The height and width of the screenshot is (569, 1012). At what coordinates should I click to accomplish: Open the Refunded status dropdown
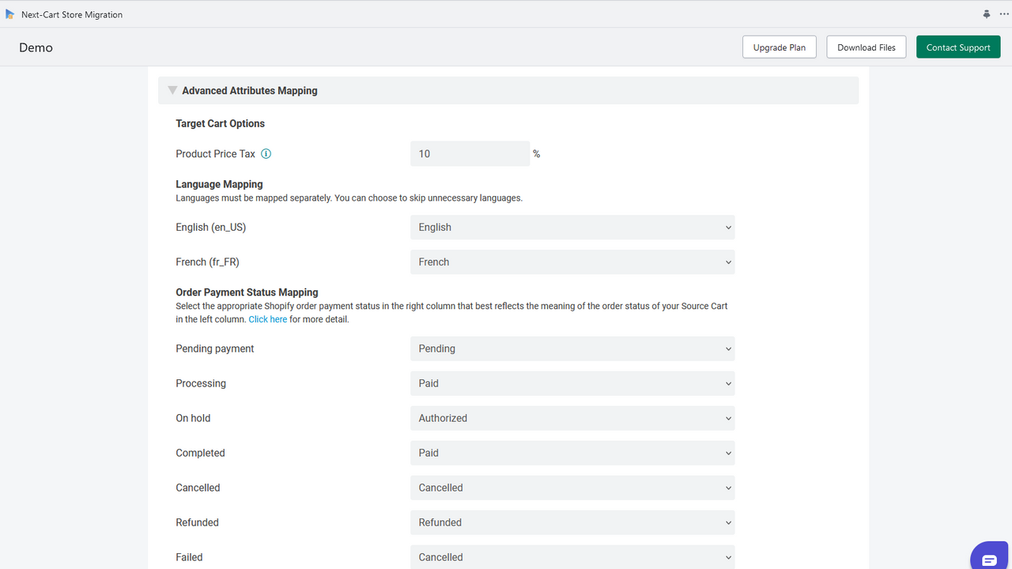click(x=572, y=522)
